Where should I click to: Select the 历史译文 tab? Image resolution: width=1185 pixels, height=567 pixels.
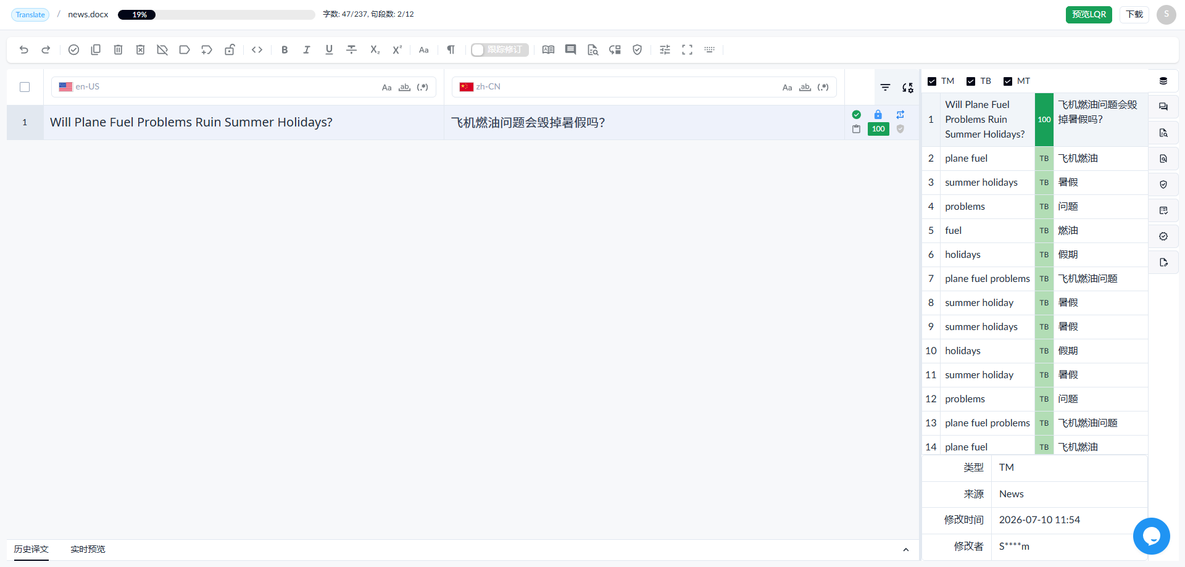pyautogui.click(x=31, y=549)
